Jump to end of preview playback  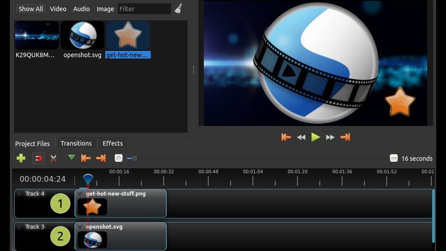[345, 137]
